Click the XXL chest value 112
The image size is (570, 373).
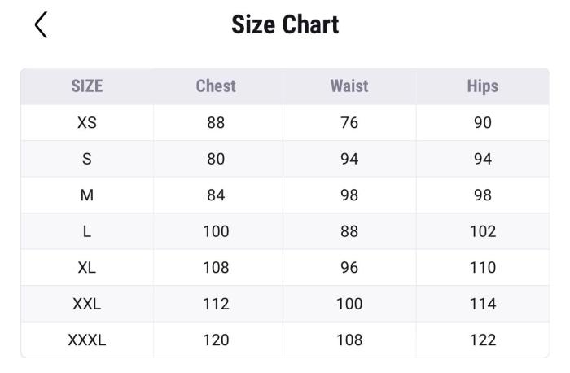coord(216,304)
